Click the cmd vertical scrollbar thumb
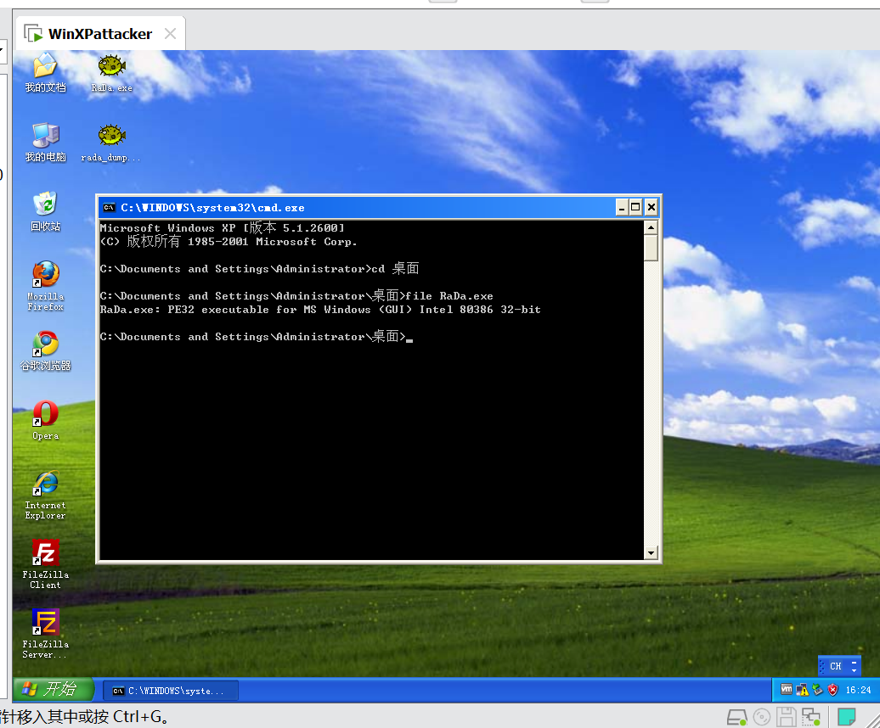Image resolution: width=880 pixels, height=728 pixels. (651, 248)
